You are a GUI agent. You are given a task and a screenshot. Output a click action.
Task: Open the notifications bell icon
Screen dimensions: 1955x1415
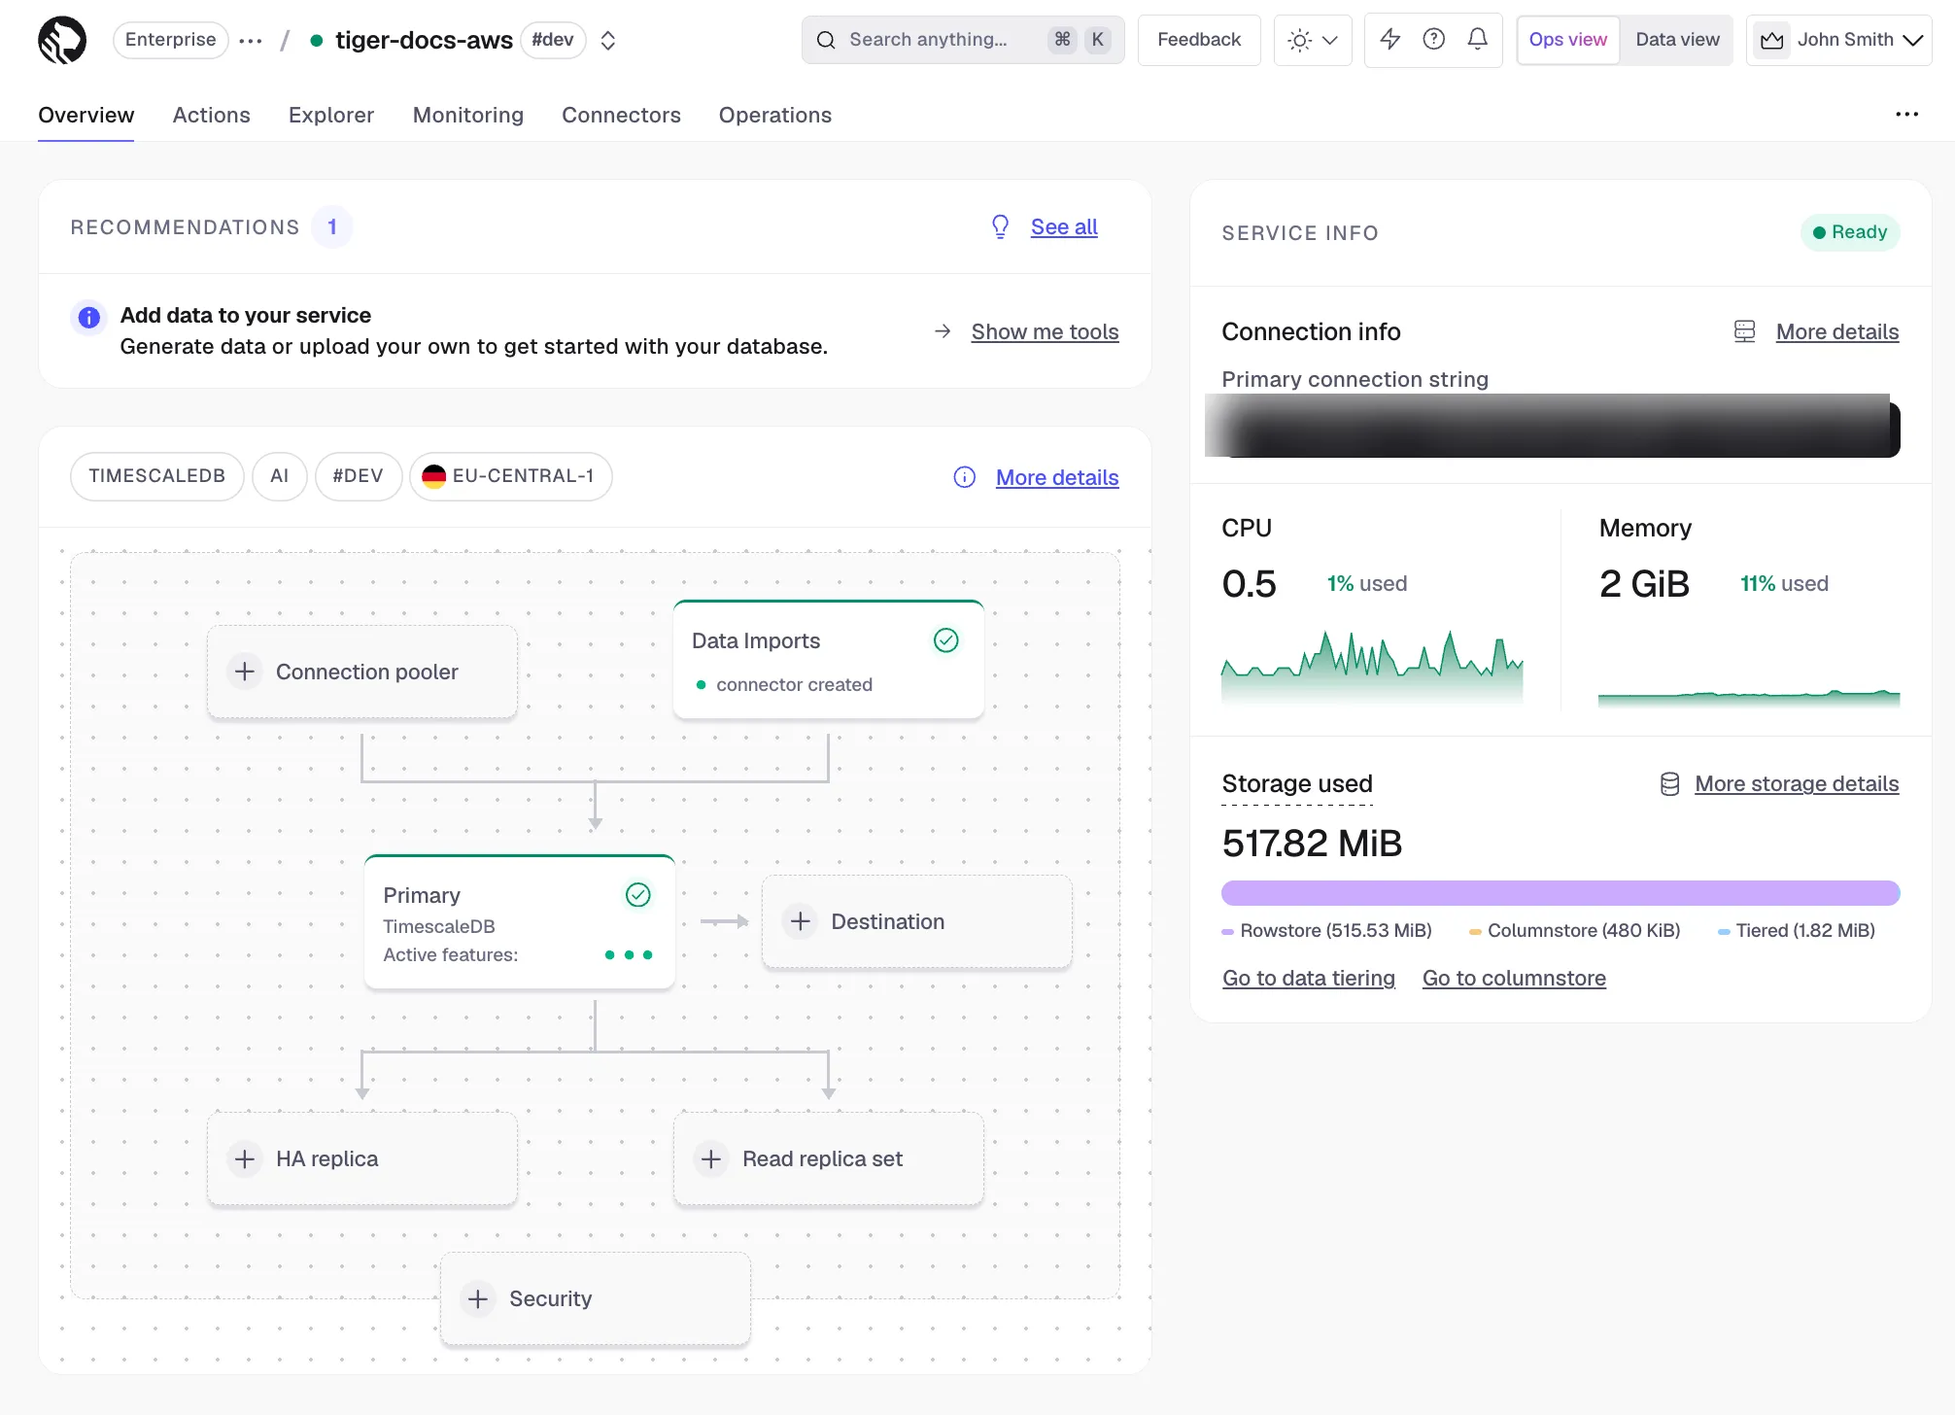[x=1477, y=39]
